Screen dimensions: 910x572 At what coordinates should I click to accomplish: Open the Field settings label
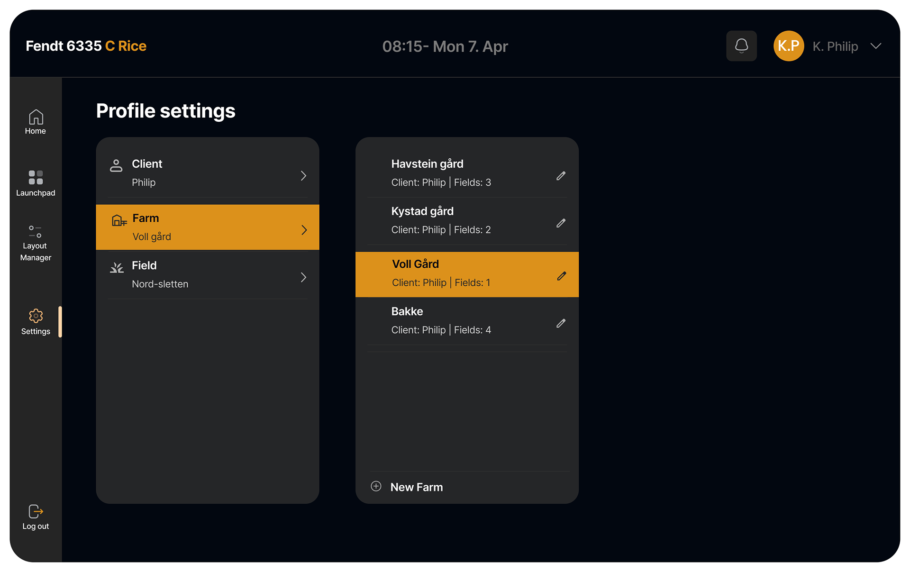144,265
